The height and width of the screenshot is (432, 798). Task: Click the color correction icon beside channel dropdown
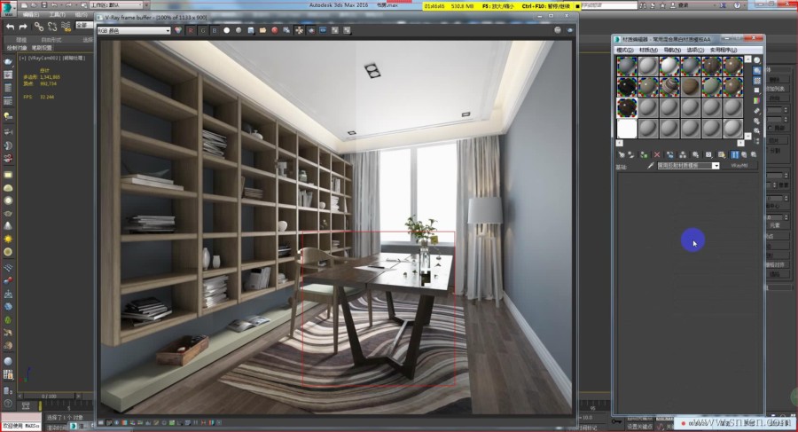(177, 30)
